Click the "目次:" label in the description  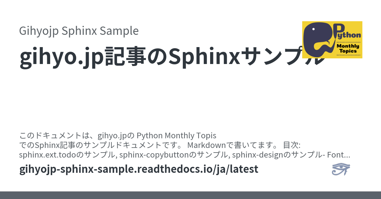[x=292, y=145]
